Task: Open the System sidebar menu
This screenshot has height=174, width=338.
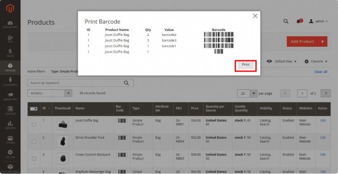Action: click(10, 154)
